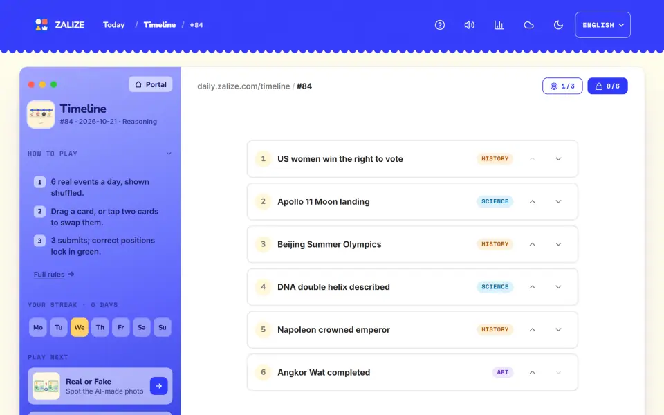664x415 pixels.
Task: Move Apollo 11 Moon landing up
Action: point(533,201)
